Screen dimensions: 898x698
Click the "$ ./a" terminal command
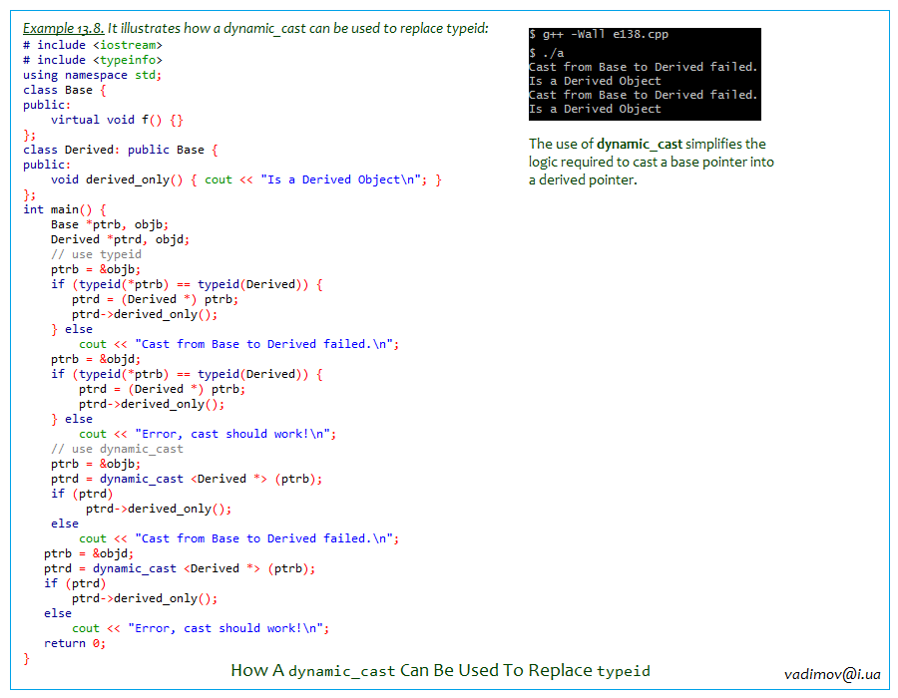547,53
